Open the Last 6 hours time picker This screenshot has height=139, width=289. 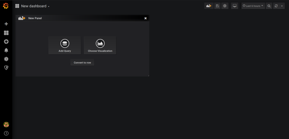point(253,6)
